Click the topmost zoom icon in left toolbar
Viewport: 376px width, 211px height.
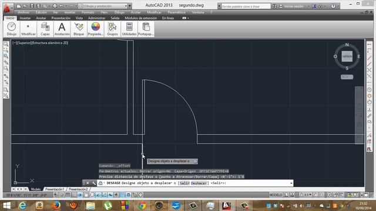tap(6, 45)
